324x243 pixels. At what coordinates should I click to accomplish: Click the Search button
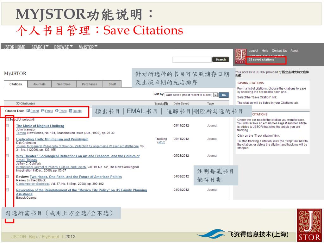click(x=221, y=59)
